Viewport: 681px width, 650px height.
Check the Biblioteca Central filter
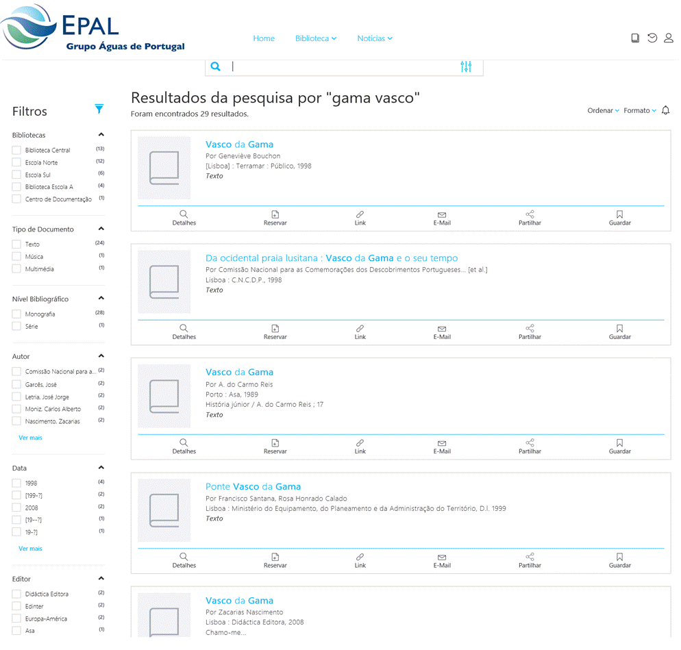click(x=16, y=150)
